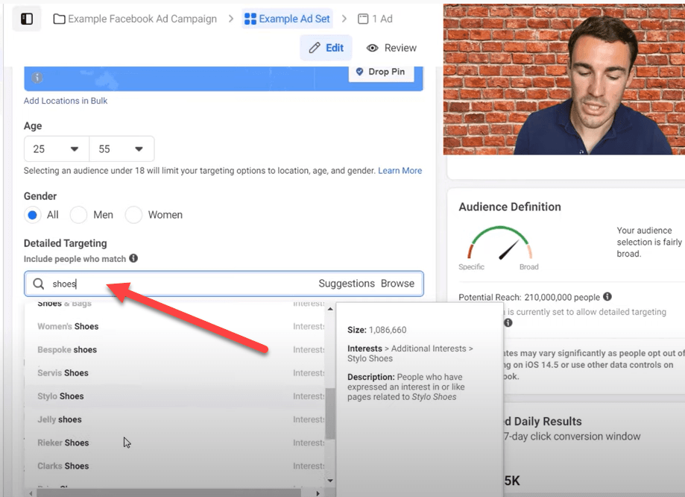685x497 pixels.
Task: Focus the detailed targeting search field
Action: [x=224, y=284]
